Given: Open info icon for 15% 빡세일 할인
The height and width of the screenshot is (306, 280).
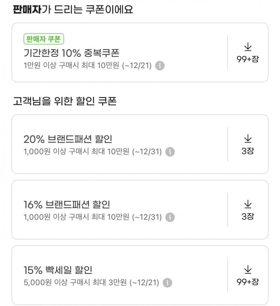Looking at the screenshot, I should coord(167,283).
